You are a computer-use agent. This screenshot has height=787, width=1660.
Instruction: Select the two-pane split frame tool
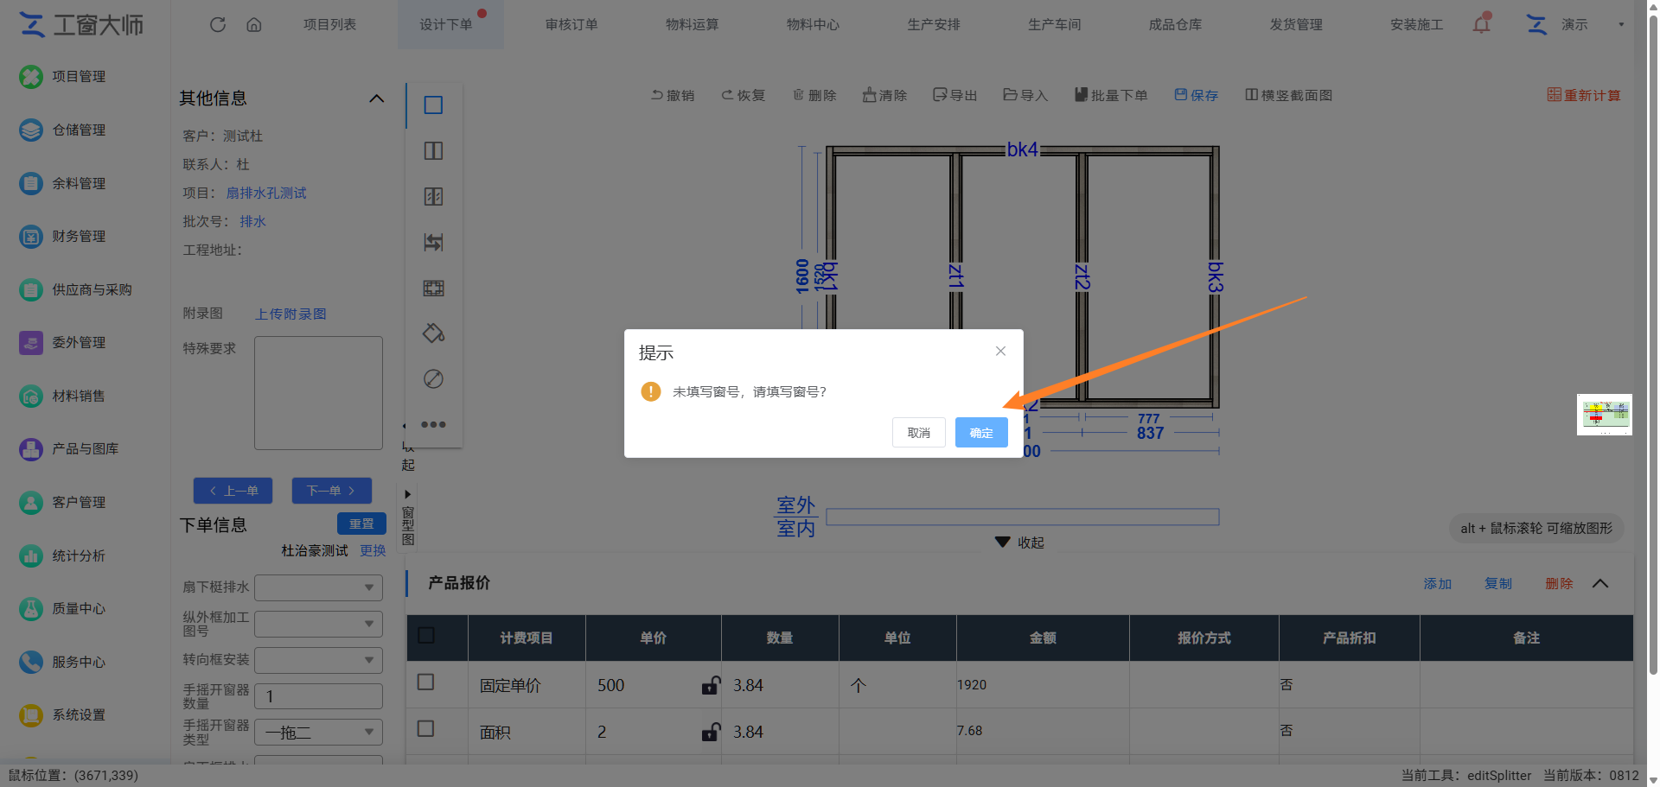(x=434, y=151)
